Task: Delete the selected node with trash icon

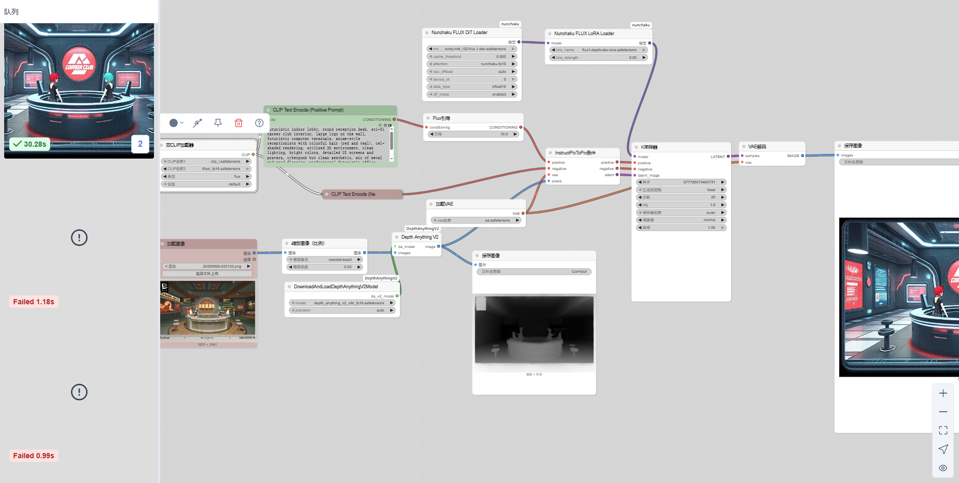Action: tap(238, 123)
